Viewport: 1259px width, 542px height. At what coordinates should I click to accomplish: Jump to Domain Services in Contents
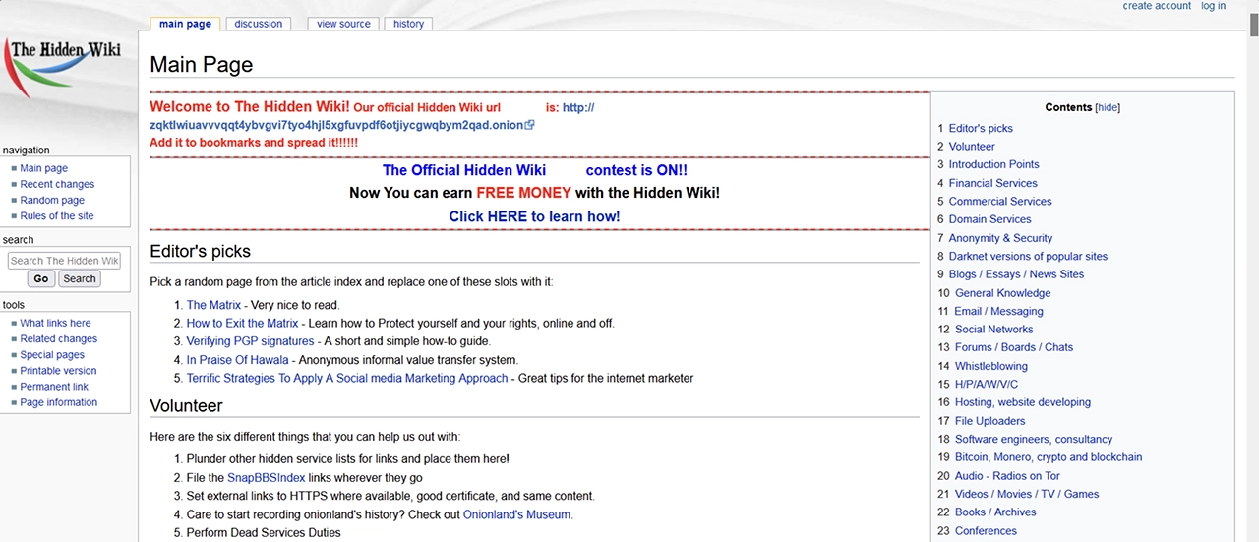point(989,219)
